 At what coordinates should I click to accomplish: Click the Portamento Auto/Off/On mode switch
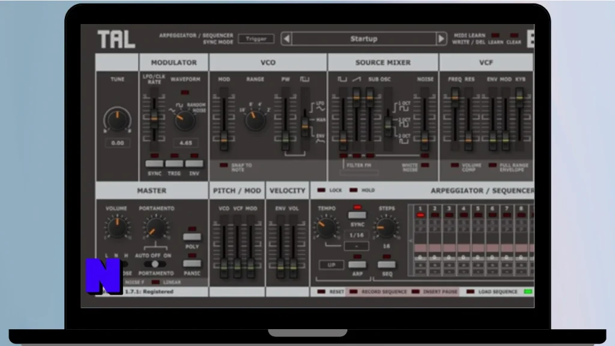[155, 264]
